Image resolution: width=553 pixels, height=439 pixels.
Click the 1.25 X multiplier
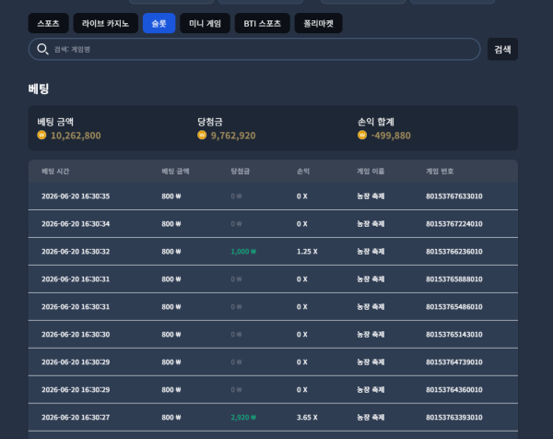click(307, 251)
